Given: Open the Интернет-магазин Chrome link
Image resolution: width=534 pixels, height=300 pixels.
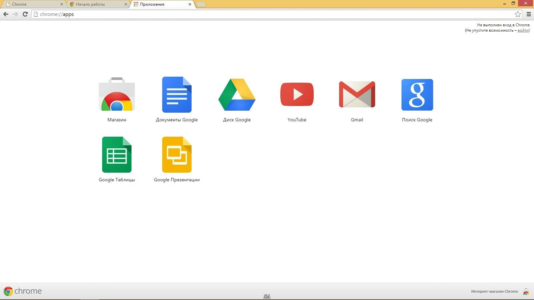Looking at the screenshot, I should tap(495, 291).
